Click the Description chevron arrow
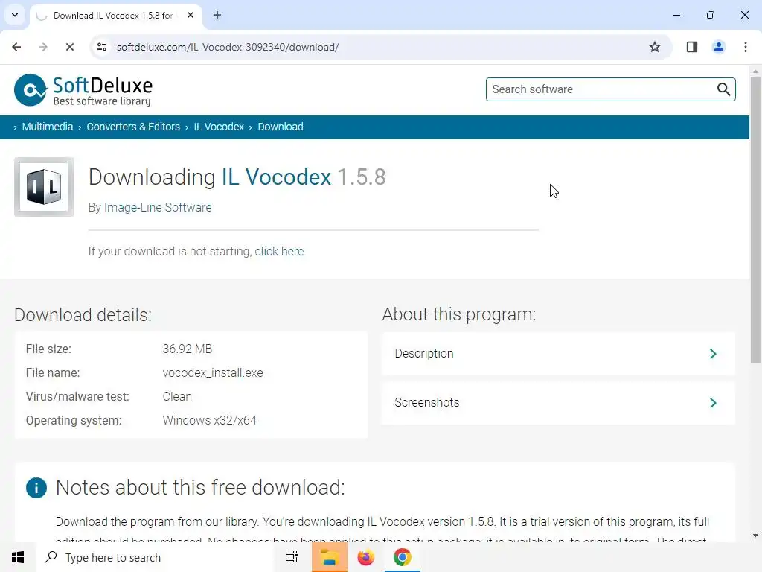 coord(713,354)
